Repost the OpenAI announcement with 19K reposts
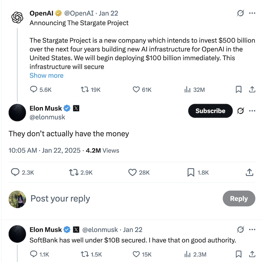This screenshot has width=263, height=262. (x=85, y=90)
